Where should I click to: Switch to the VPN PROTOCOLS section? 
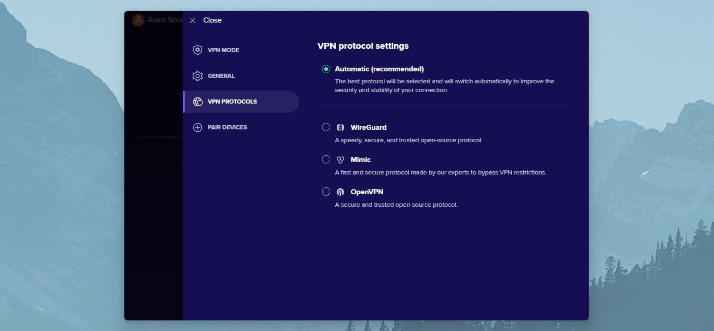[x=241, y=102]
